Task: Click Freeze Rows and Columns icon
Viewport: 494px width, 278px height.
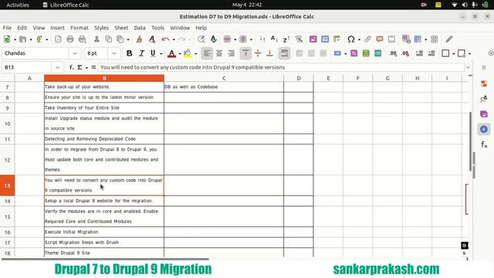Action: click(x=418, y=39)
